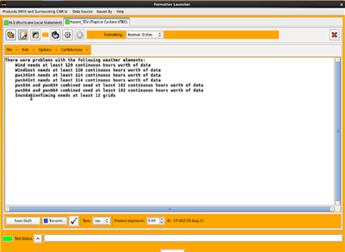This screenshot has width=345, height=252.
Task: Open the Products (MHX and Surrounding CWA's) menu
Action: tap(35, 11)
